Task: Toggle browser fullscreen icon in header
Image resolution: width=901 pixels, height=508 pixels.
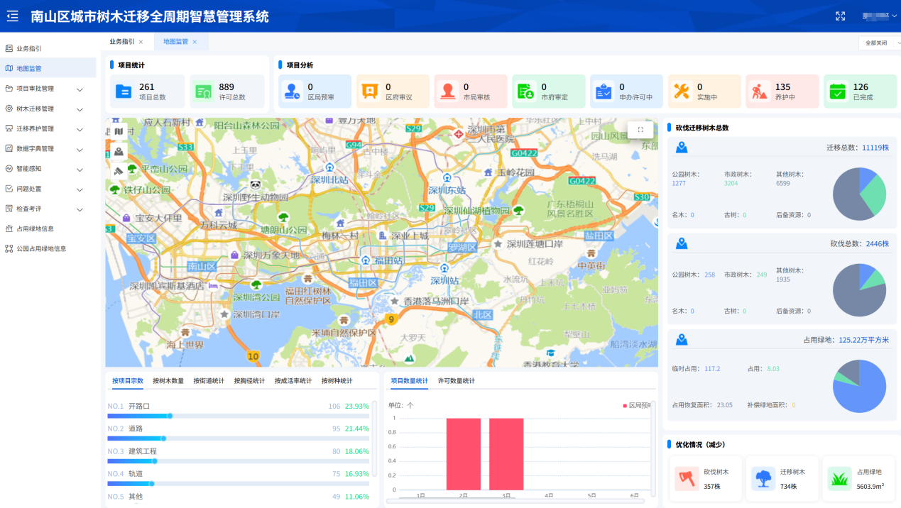Action: coord(841,16)
